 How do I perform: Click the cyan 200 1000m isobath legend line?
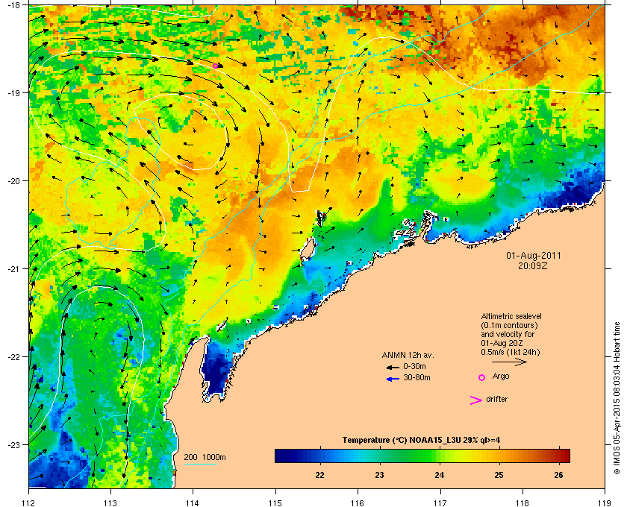[201, 465]
